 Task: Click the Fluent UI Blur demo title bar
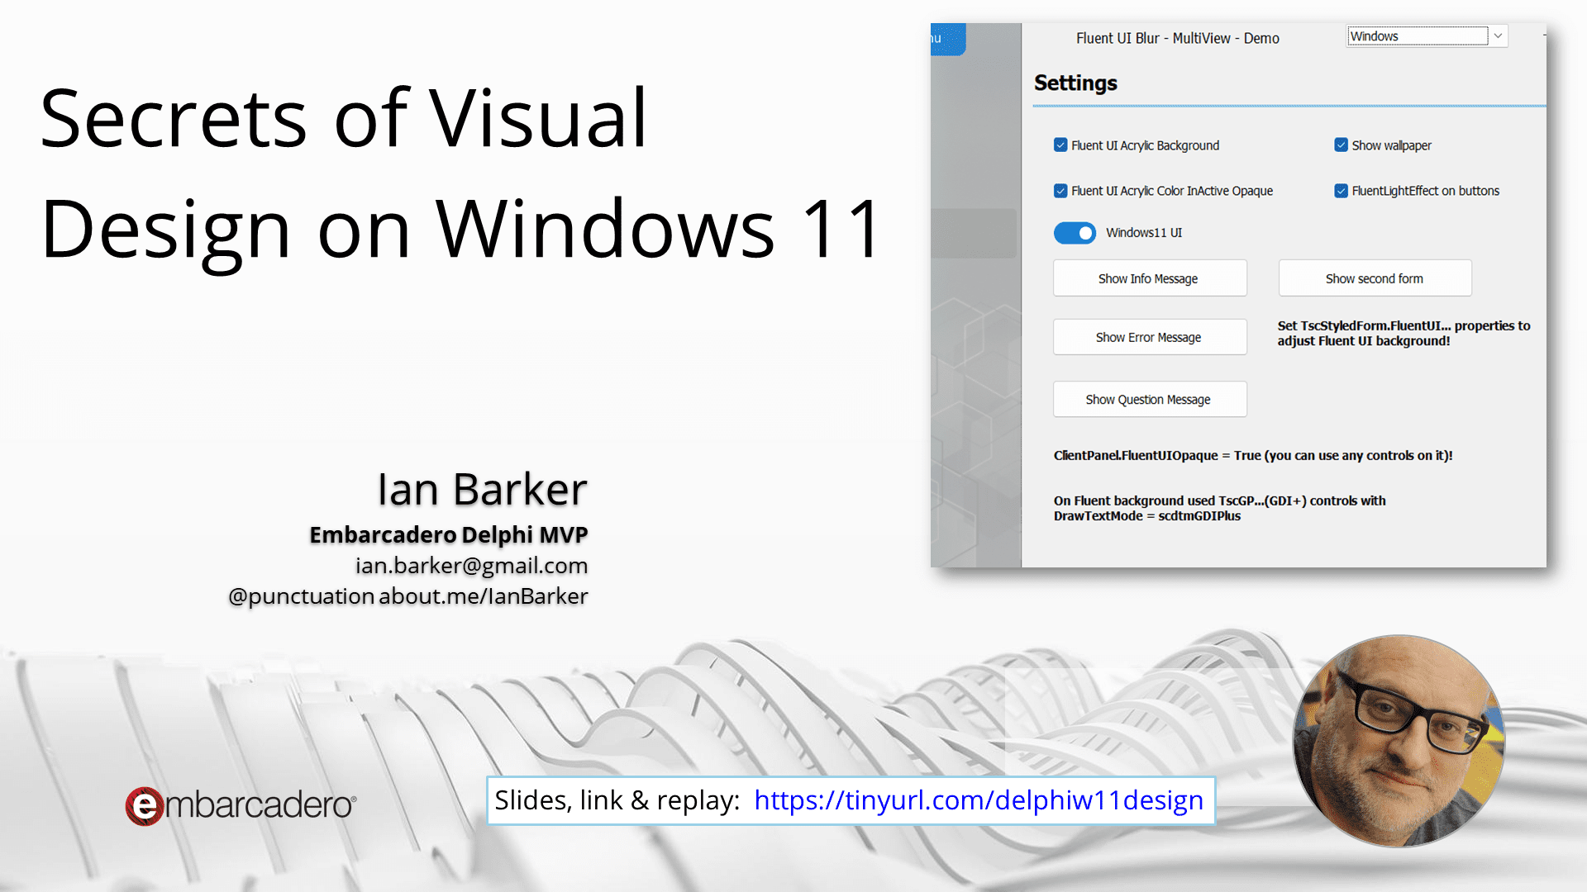pos(1178,38)
